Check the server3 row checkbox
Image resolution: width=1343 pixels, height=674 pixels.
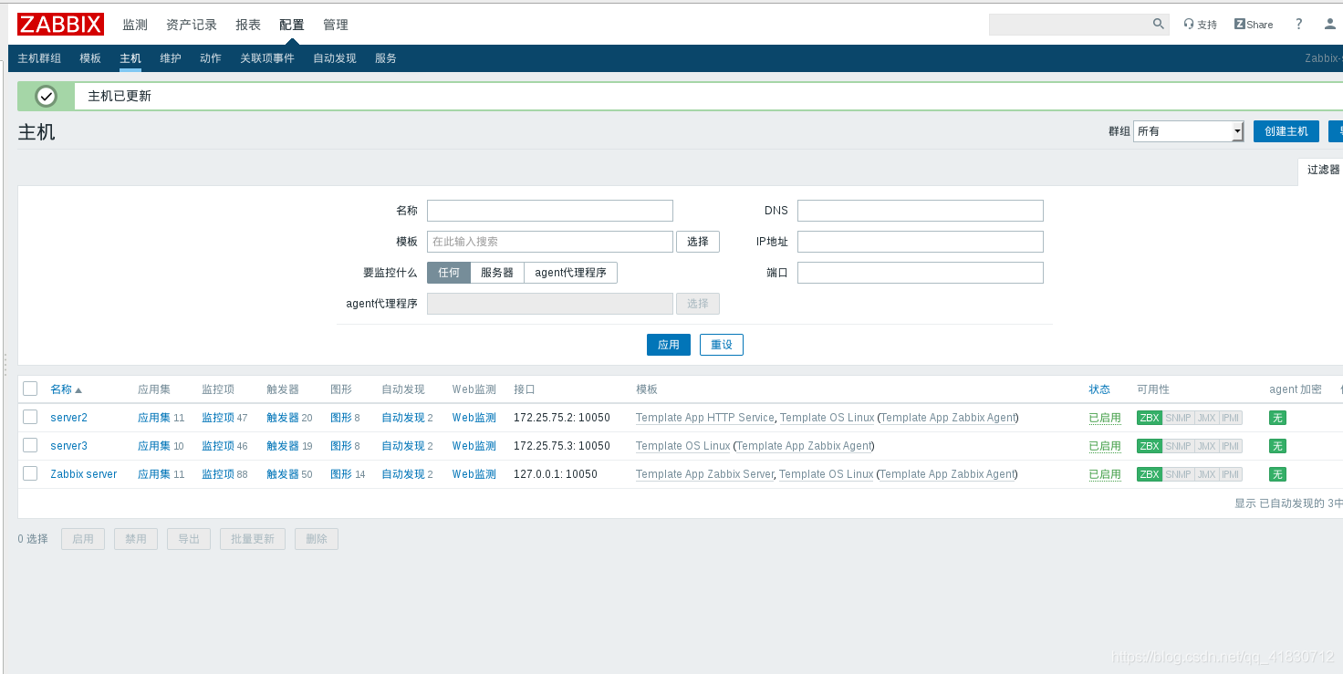point(30,445)
